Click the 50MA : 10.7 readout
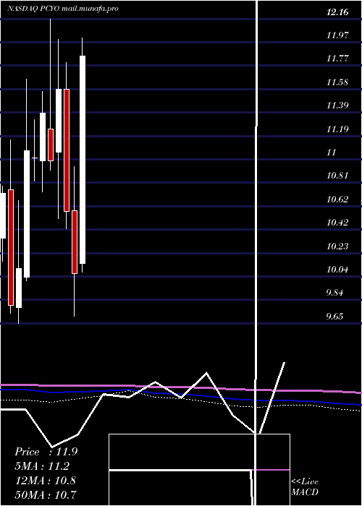This screenshot has width=362, height=506. point(46,494)
